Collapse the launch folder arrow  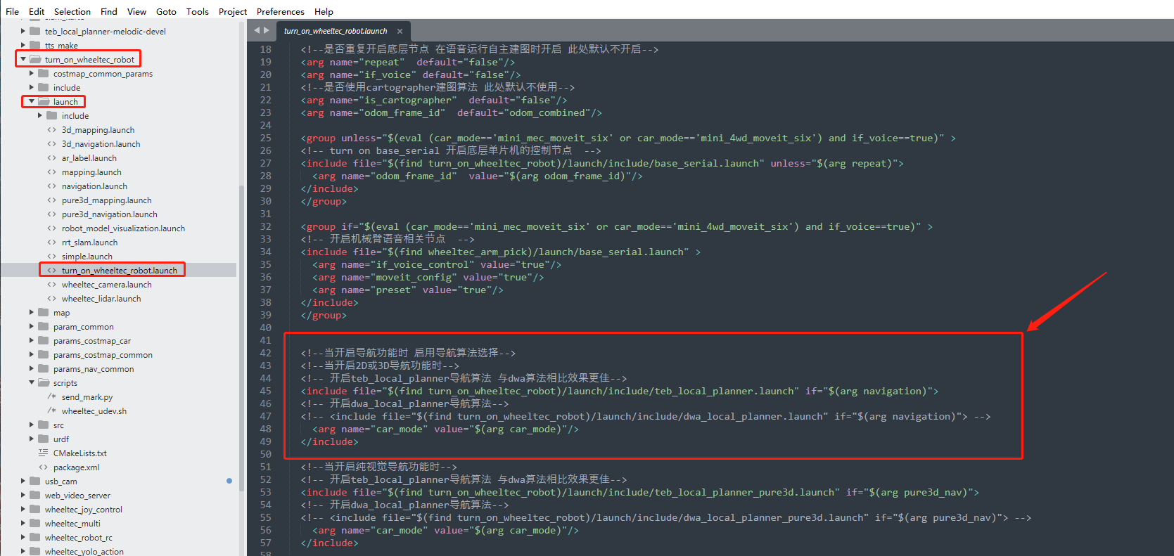click(32, 102)
